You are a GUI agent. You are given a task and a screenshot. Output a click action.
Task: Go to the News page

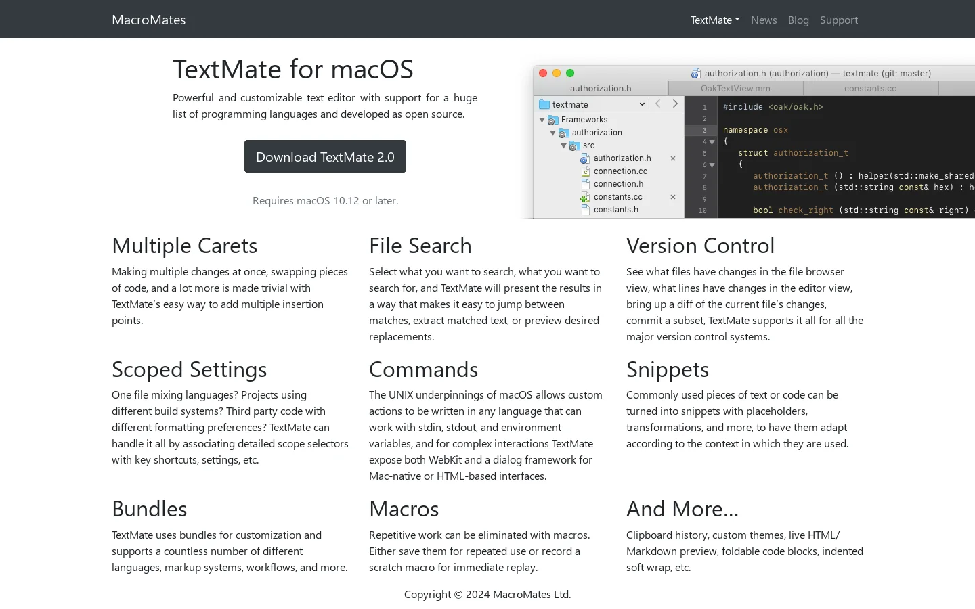tap(764, 20)
